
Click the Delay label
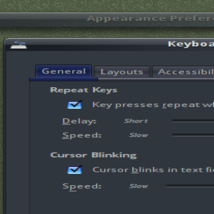[79, 121]
